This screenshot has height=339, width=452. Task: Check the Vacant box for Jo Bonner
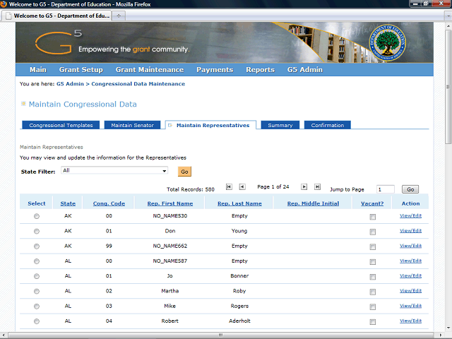coord(372,276)
